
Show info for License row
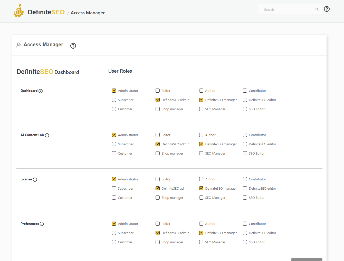pos(35,180)
